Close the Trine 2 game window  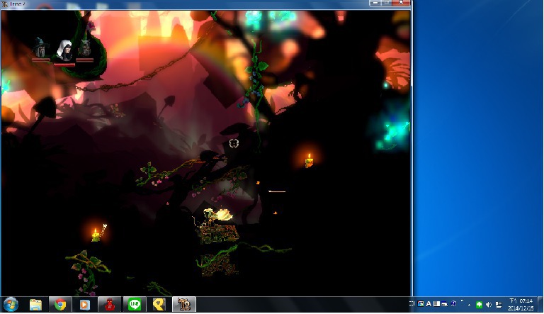coord(401,3)
